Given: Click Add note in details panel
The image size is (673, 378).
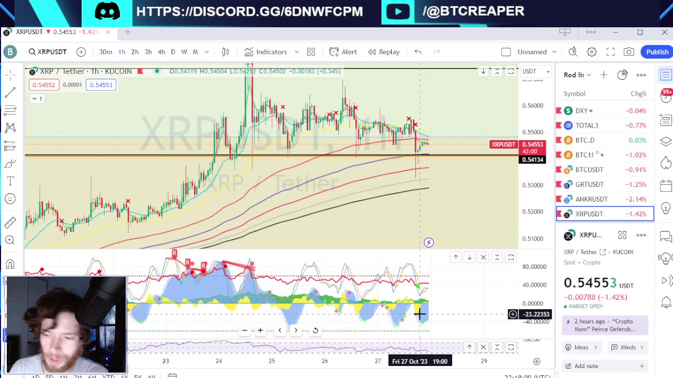Looking at the screenshot, I should (x=605, y=366).
